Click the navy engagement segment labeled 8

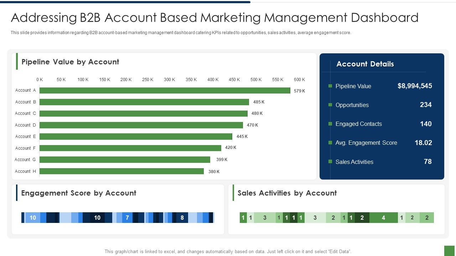[x=182, y=218]
